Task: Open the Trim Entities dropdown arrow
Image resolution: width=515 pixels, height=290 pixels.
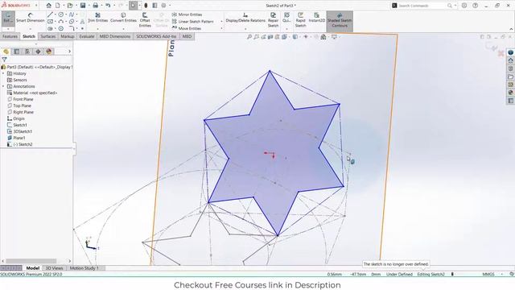Action: click(98, 29)
